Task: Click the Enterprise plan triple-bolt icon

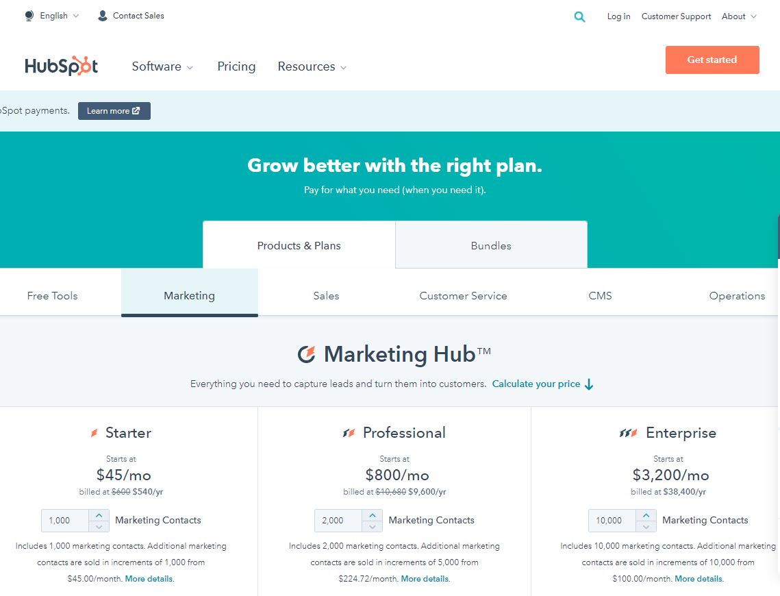Action: [628, 433]
